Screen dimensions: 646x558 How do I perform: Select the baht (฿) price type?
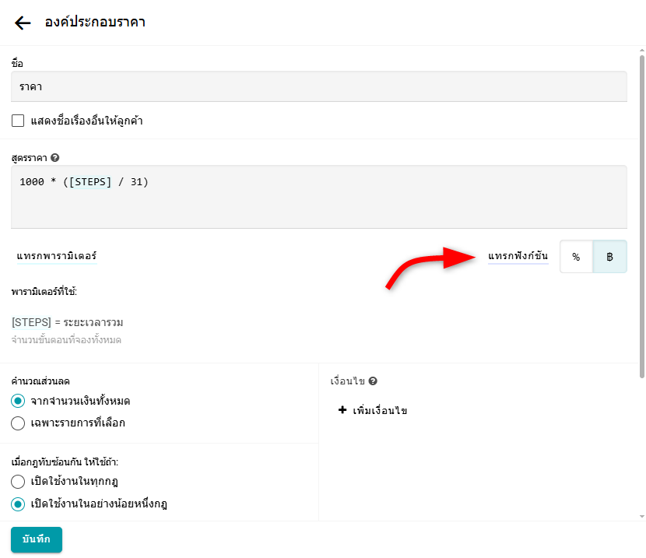point(610,257)
